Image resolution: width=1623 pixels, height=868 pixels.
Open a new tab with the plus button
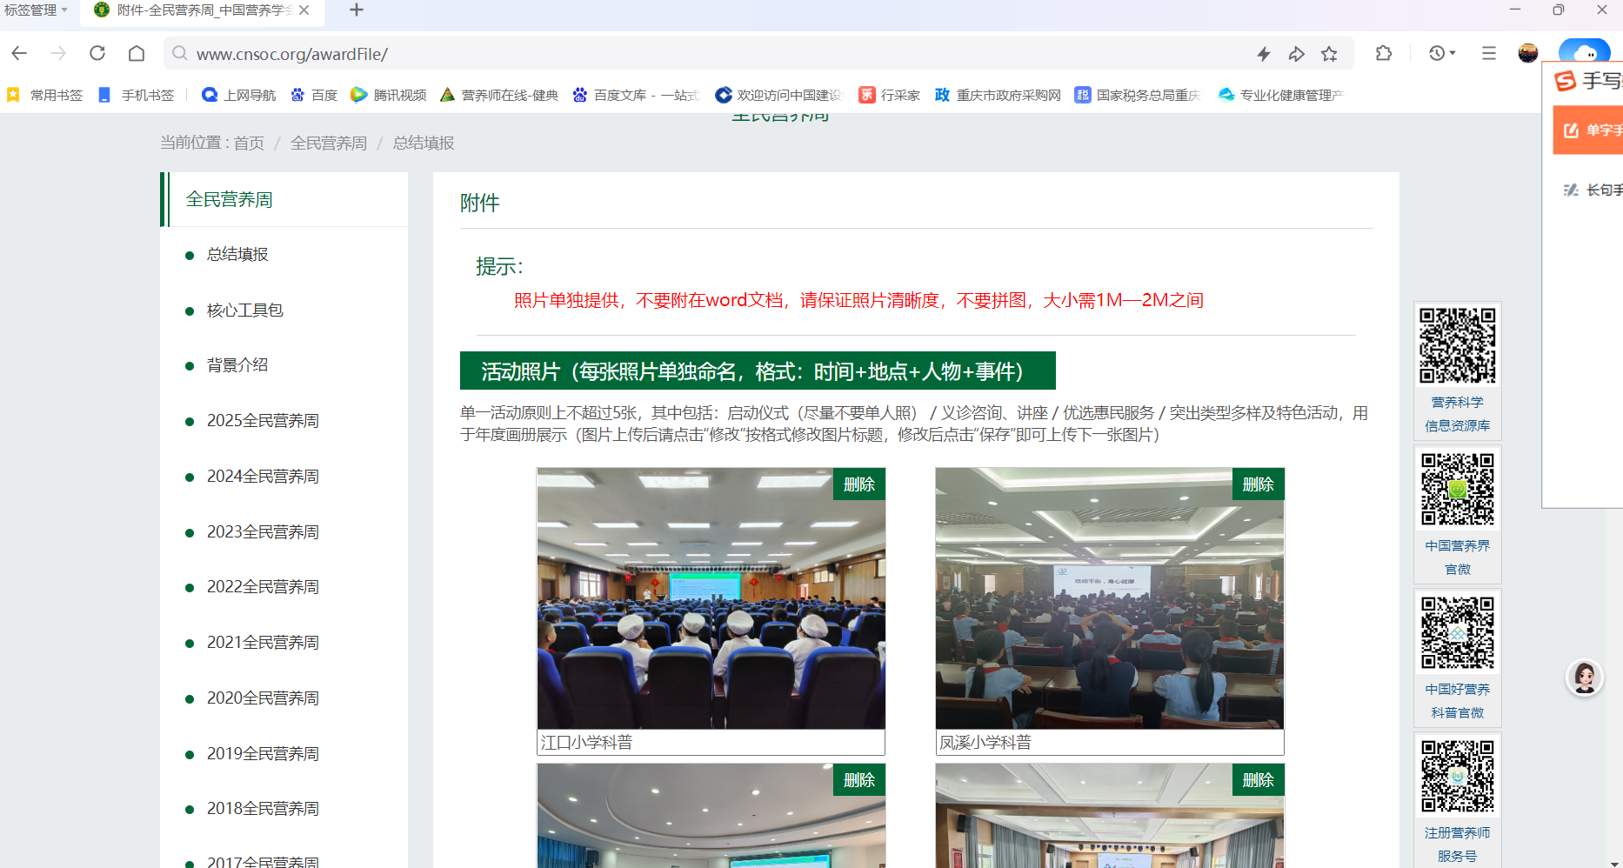[357, 10]
